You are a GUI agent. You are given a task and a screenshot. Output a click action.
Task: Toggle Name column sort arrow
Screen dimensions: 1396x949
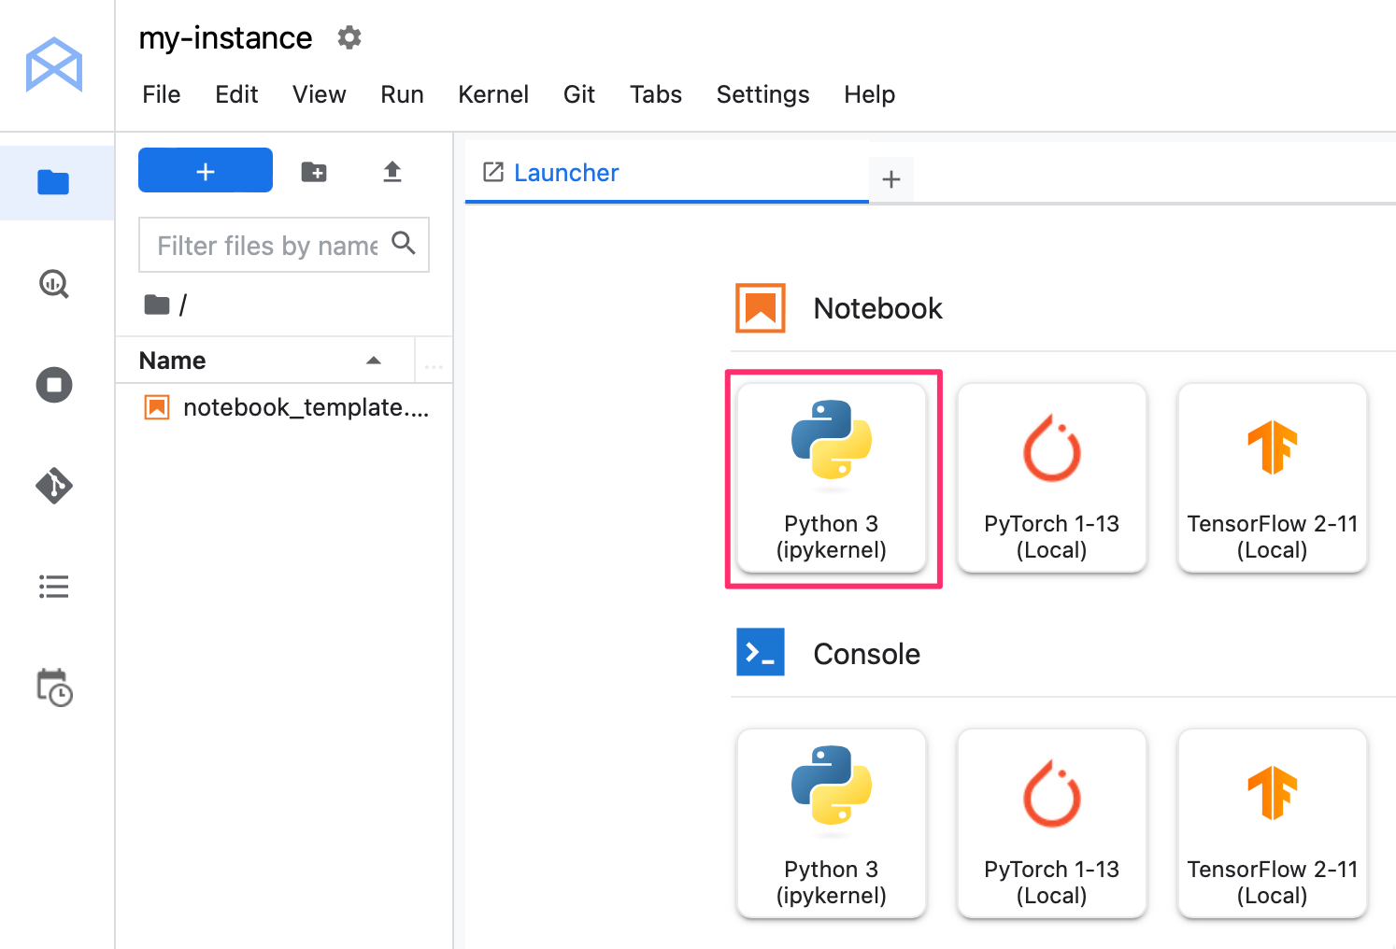[x=374, y=361]
